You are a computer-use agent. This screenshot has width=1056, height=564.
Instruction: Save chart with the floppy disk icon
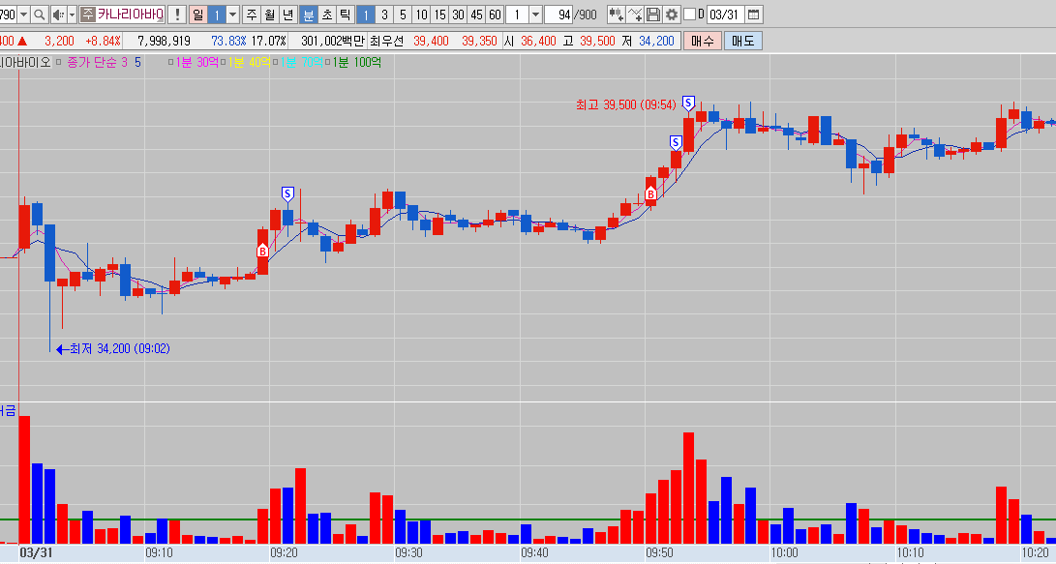click(653, 15)
